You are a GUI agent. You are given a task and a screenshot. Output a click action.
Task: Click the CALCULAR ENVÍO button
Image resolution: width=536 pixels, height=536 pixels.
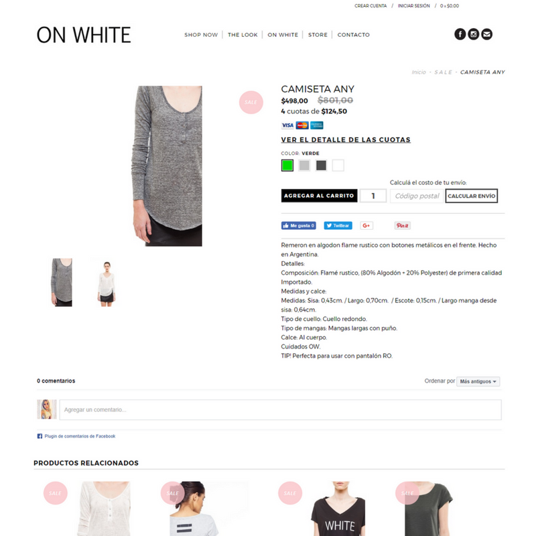point(472,196)
